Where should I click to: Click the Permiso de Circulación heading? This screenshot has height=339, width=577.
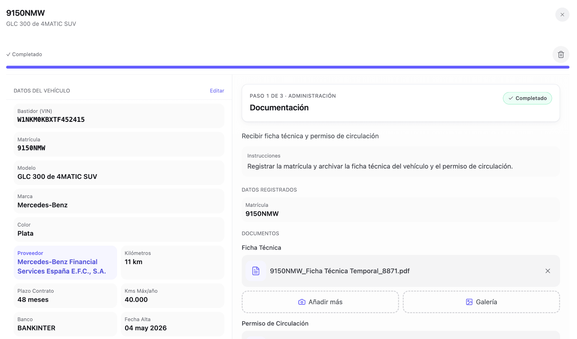click(275, 323)
